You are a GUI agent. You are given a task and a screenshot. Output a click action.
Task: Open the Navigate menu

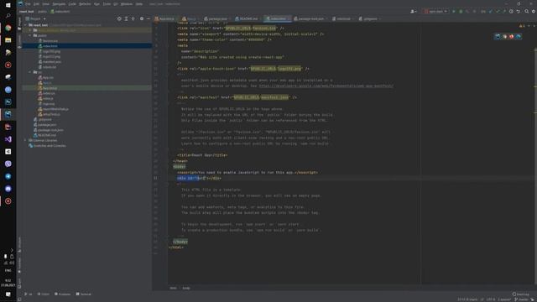coord(59,3)
